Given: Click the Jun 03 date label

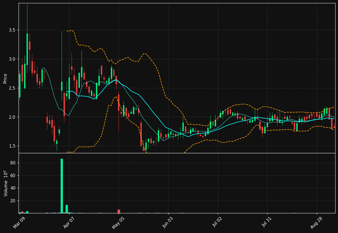Looking at the screenshot, I should (167, 223).
